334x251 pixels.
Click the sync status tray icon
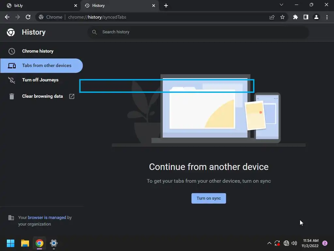[277, 243]
